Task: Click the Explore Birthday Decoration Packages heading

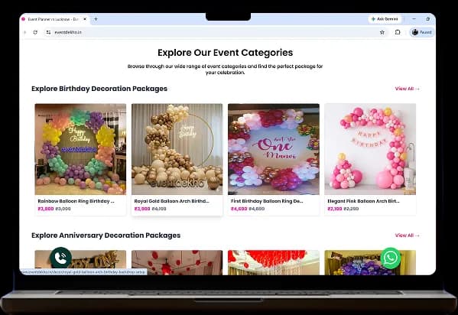Action: 99,89
